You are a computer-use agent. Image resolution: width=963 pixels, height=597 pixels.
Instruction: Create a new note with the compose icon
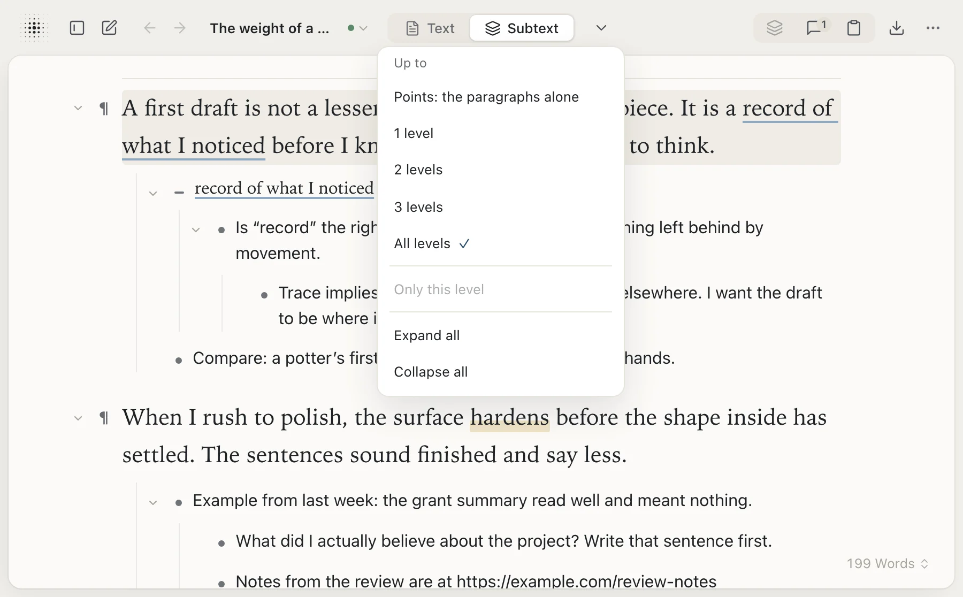110,28
